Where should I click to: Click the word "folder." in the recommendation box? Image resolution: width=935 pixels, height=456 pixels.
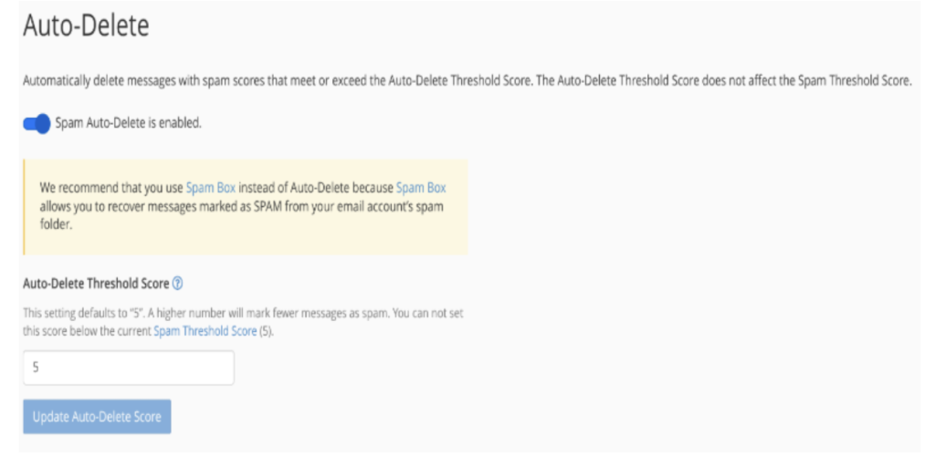(x=56, y=225)
